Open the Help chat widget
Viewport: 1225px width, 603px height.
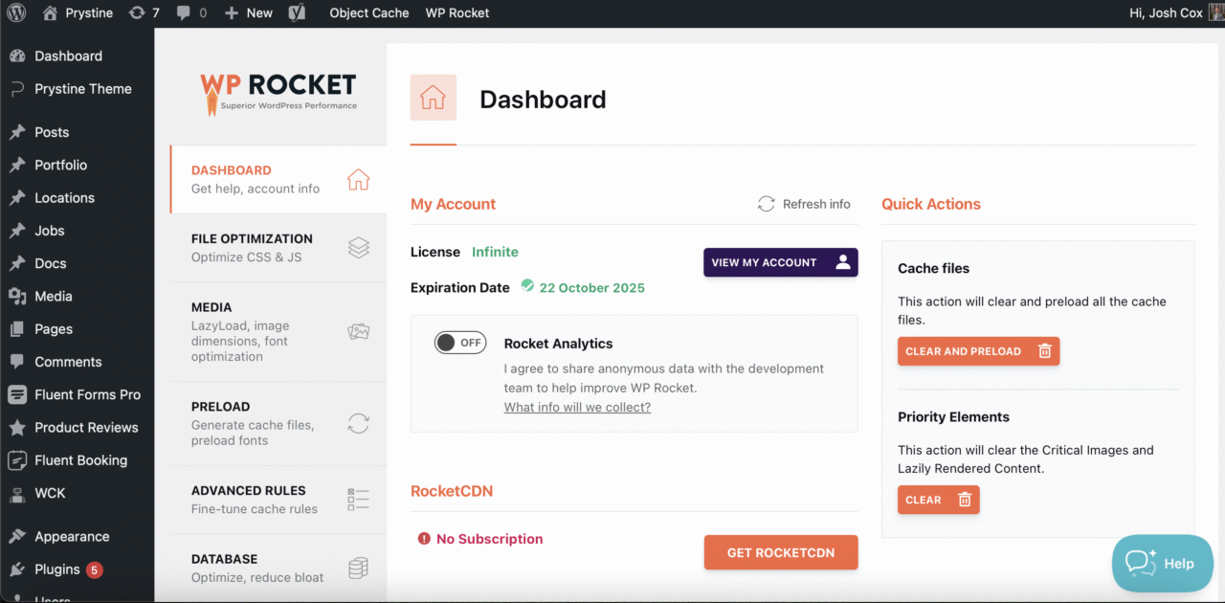tap(1162, 564)
